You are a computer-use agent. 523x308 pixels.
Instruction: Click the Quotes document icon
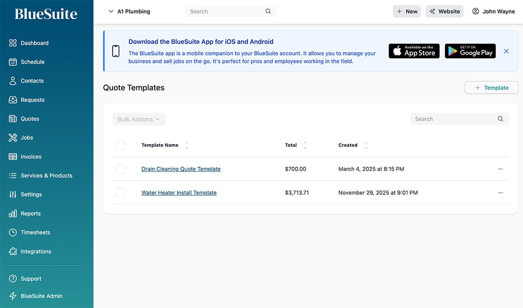tap(12, 119)
